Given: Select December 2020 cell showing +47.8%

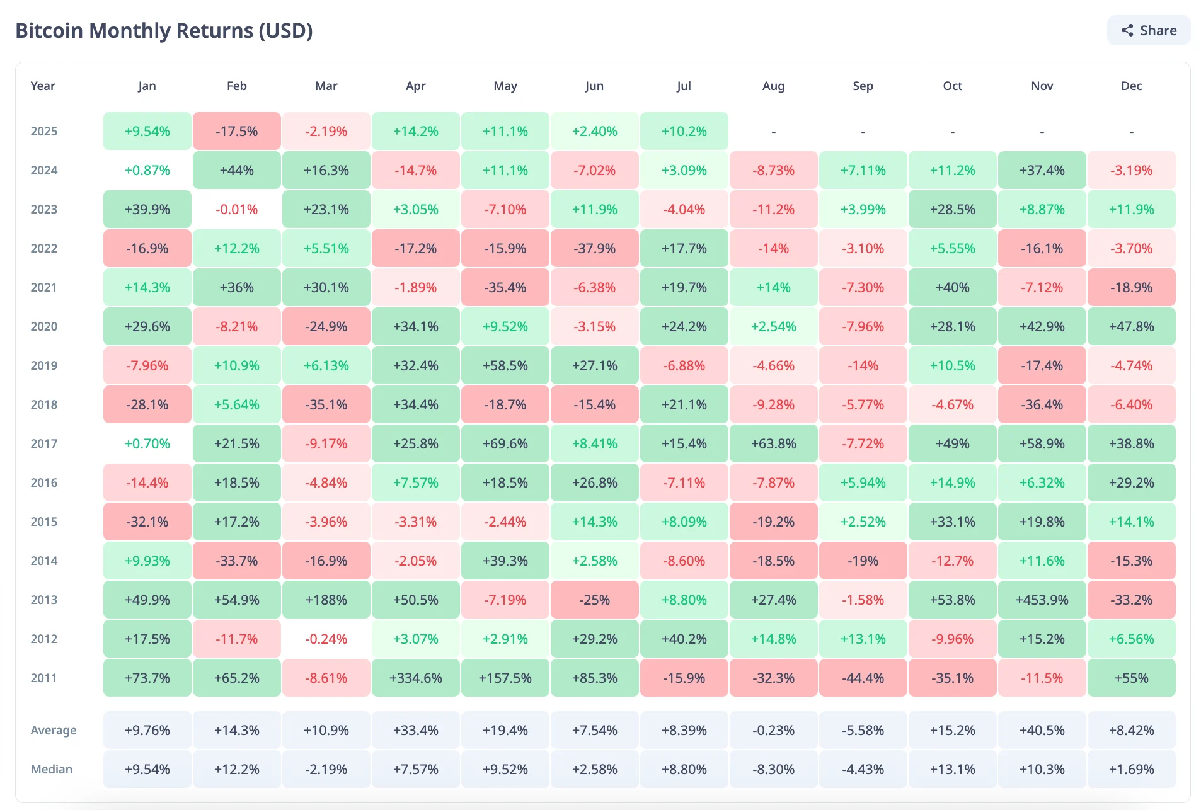Looking at the screenshot, I should click(x=1131, y=327).
